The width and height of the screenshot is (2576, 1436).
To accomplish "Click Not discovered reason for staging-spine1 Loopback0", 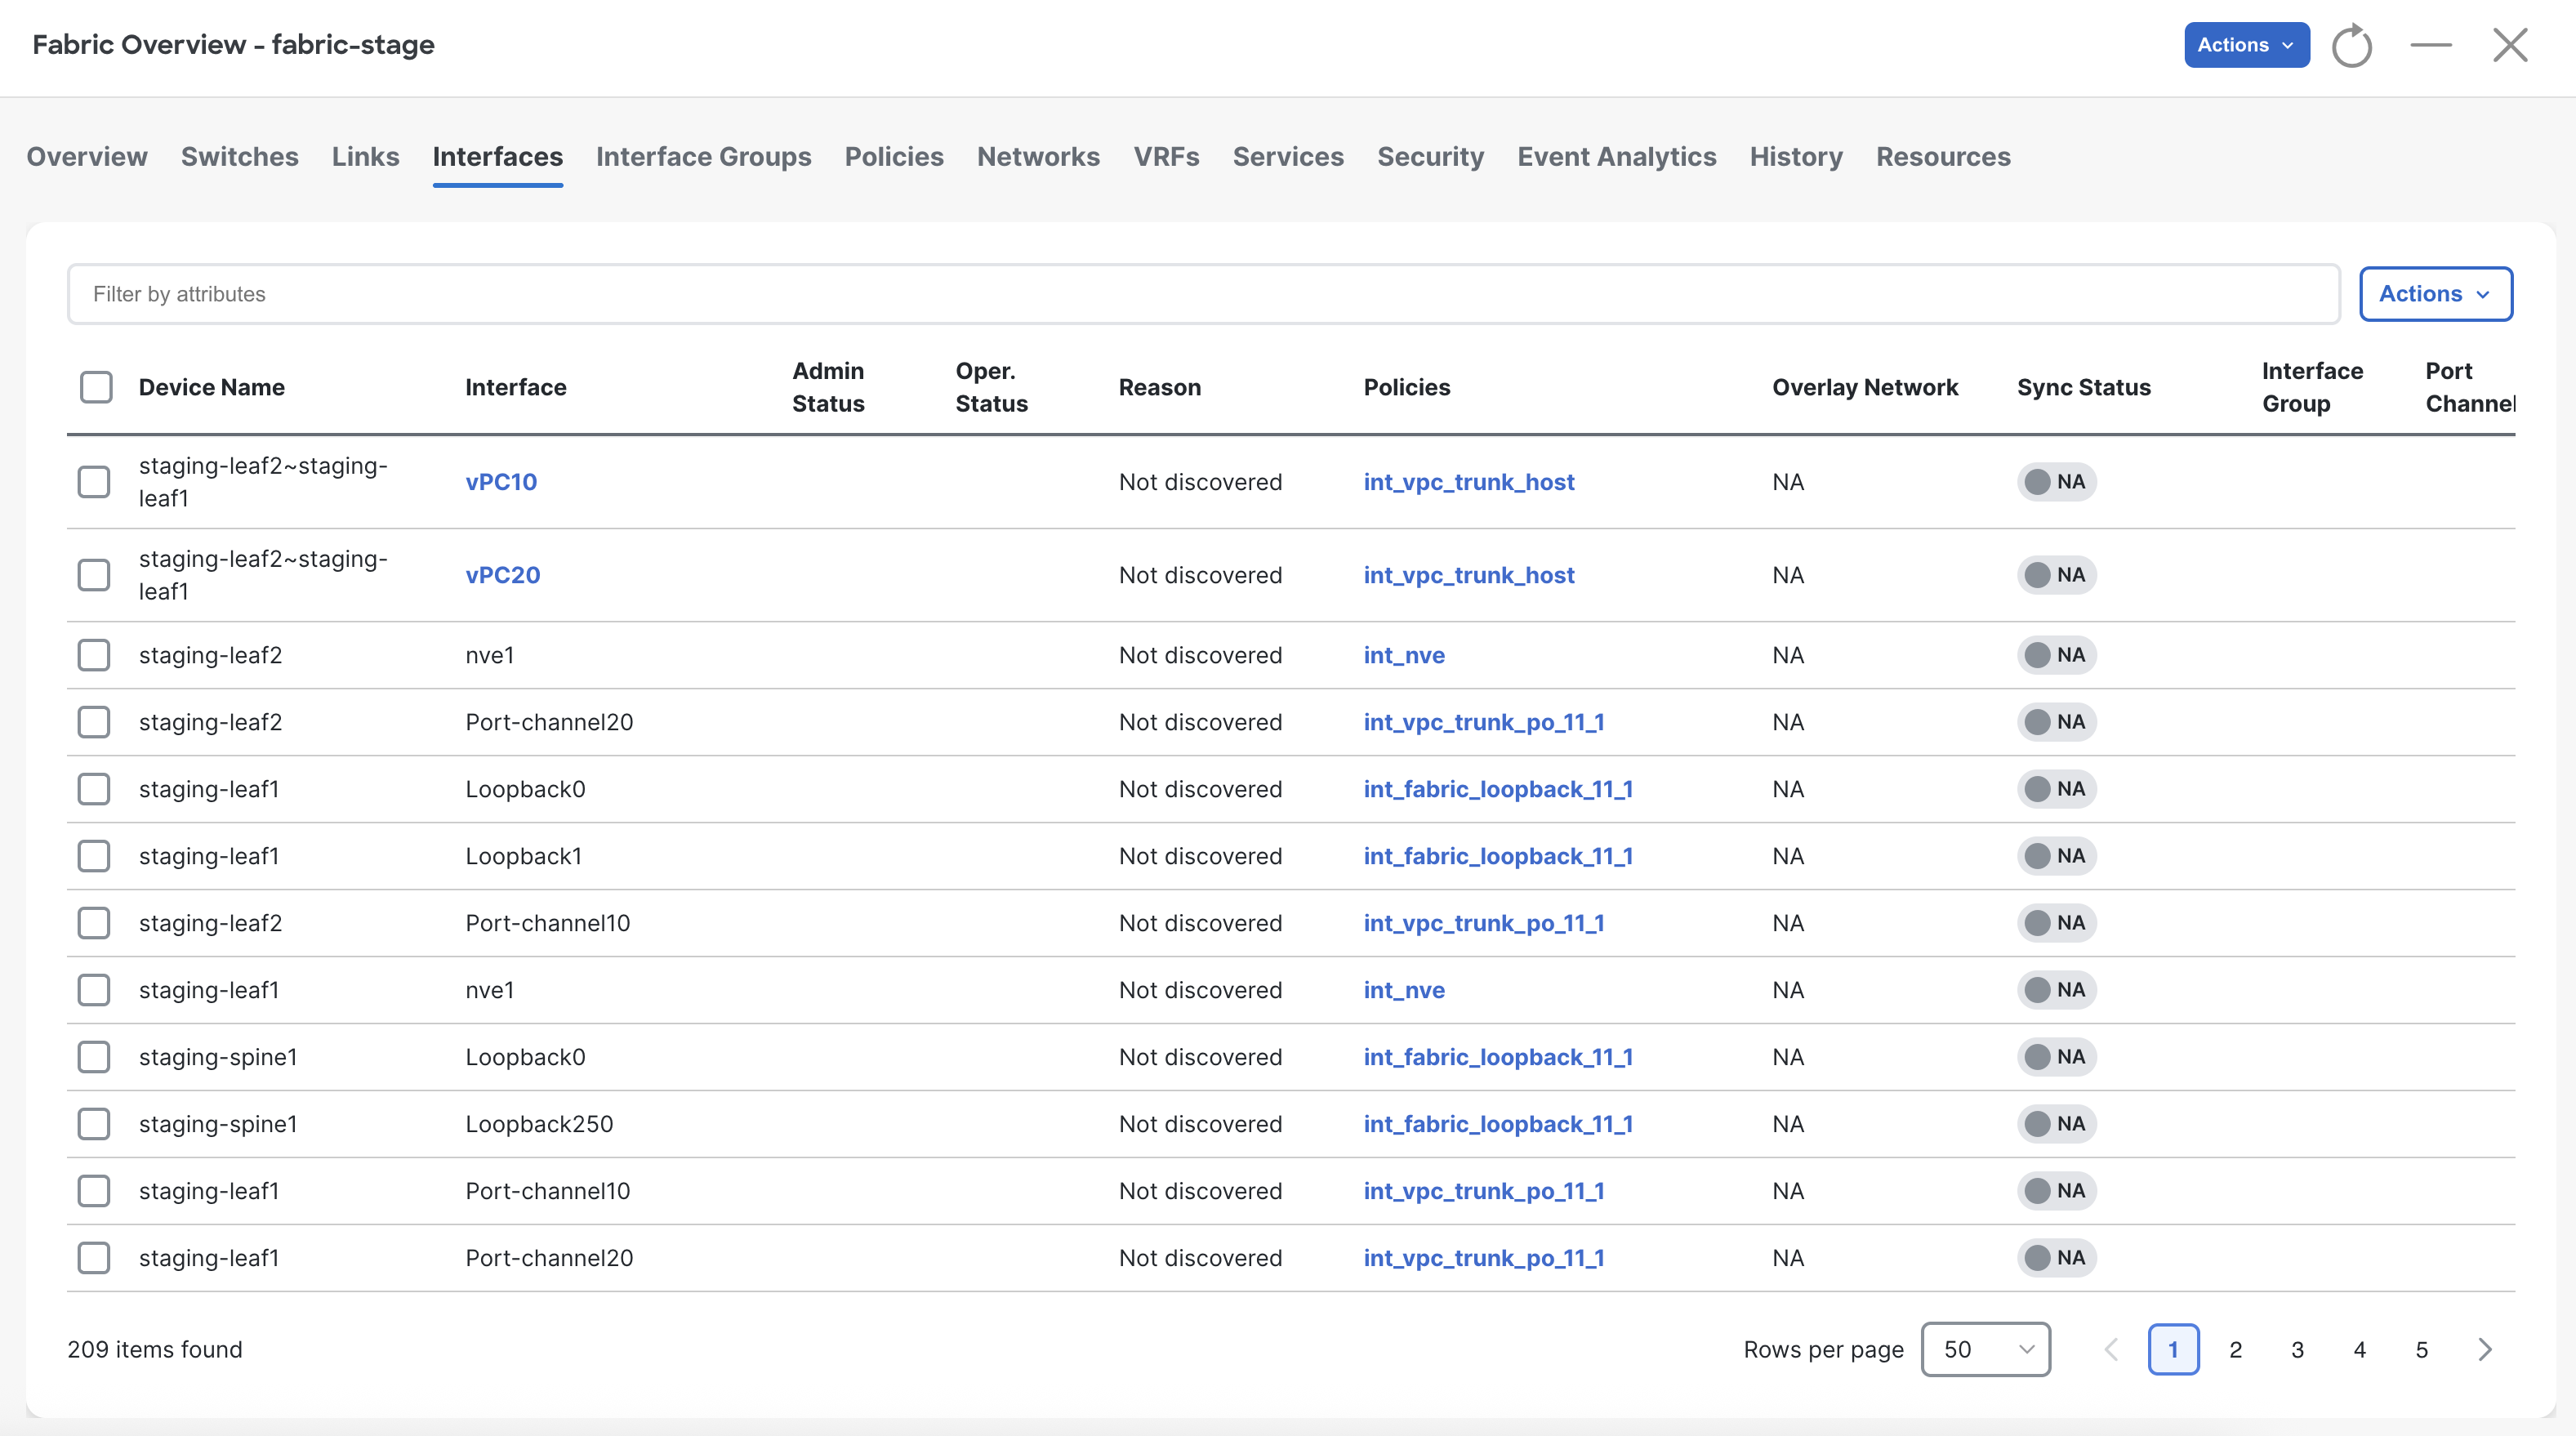I will tap(1200, 1057).
